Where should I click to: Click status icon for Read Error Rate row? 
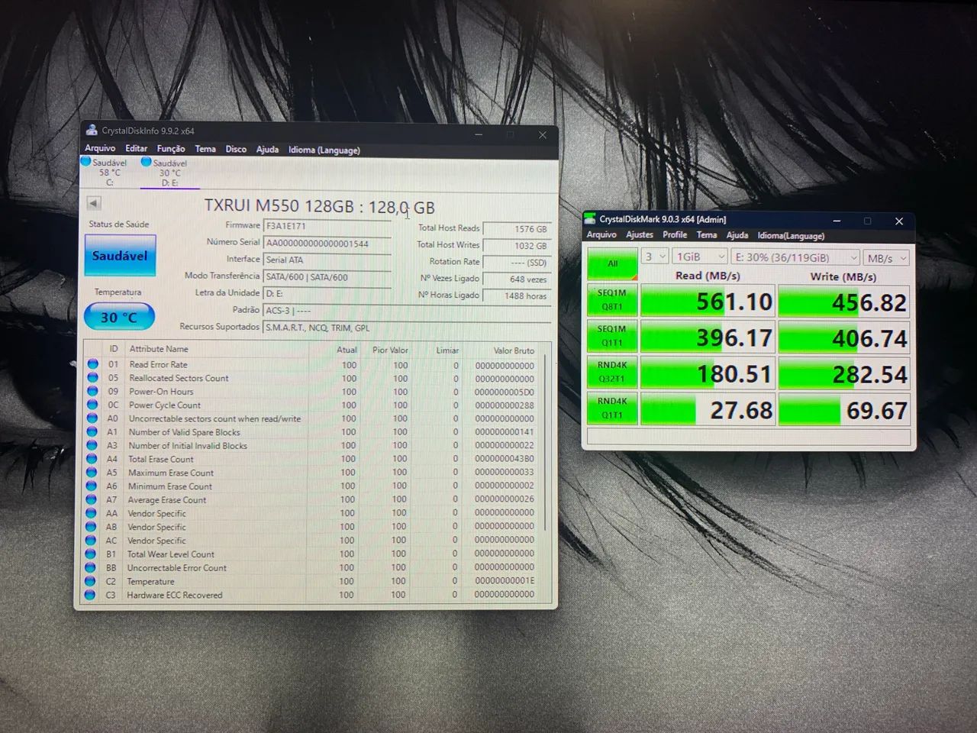click(x=93, y=364)
